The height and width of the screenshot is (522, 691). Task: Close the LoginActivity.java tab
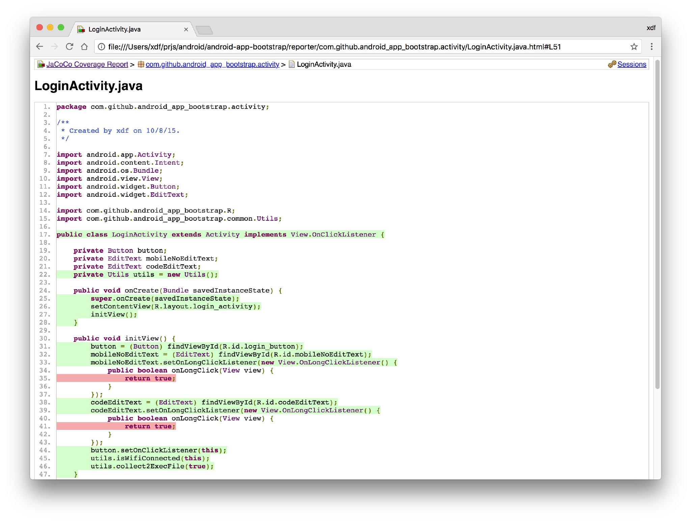pos(186,29)
